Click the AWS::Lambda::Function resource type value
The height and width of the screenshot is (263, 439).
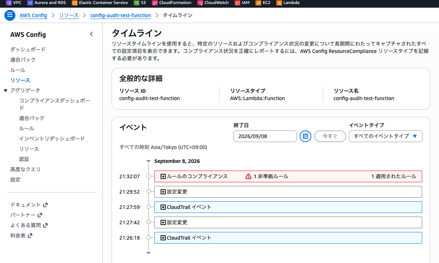pyautogui.click(x=258, y=98)
